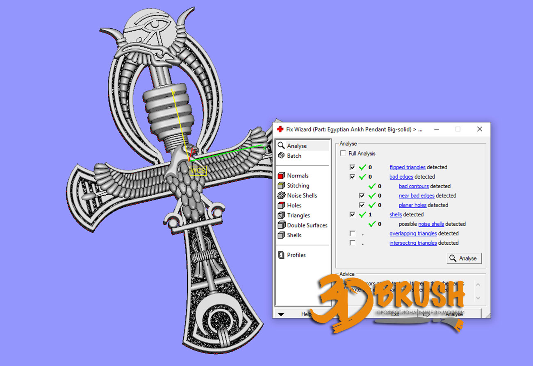The height and width of the screenshot is (366, 533).
Task: Open the Double Surfaces page
Action: click(302, 225)
